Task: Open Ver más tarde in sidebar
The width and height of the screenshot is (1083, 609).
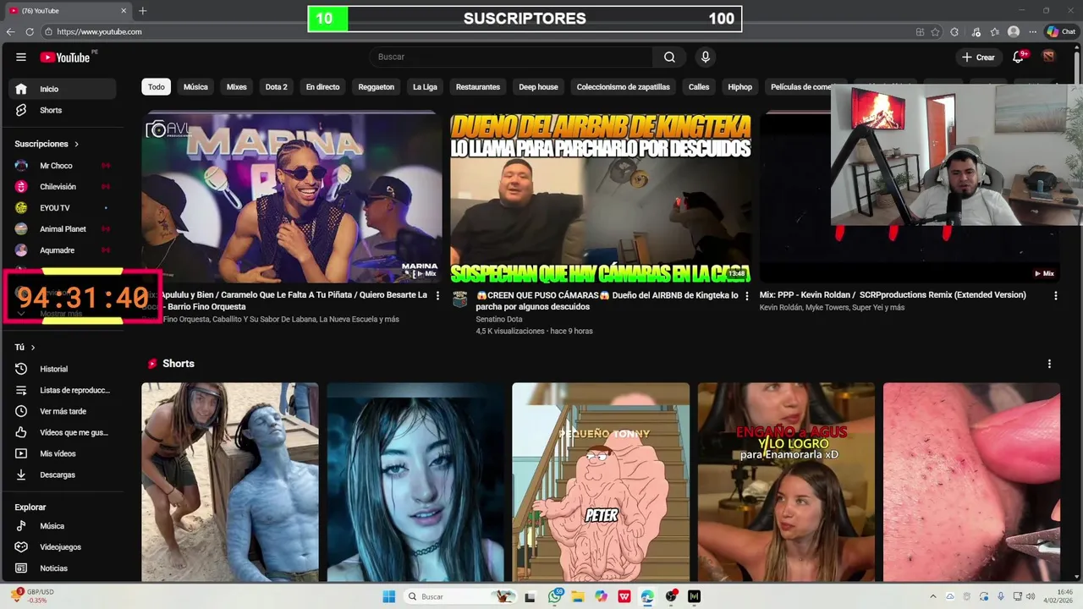Action: tap(63, 411)
